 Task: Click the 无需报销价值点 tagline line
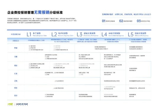coord(126,14)
